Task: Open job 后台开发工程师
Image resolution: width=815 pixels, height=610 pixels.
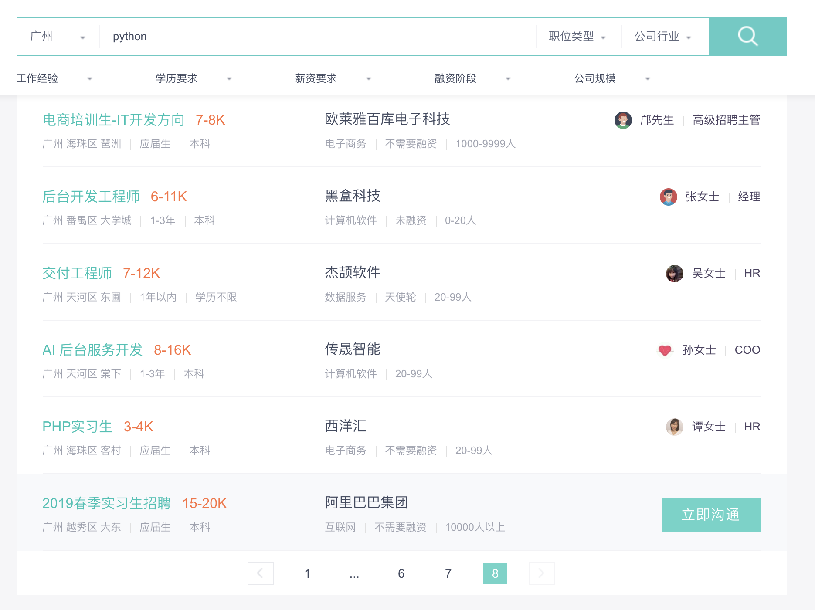Action: click(91, 197)
